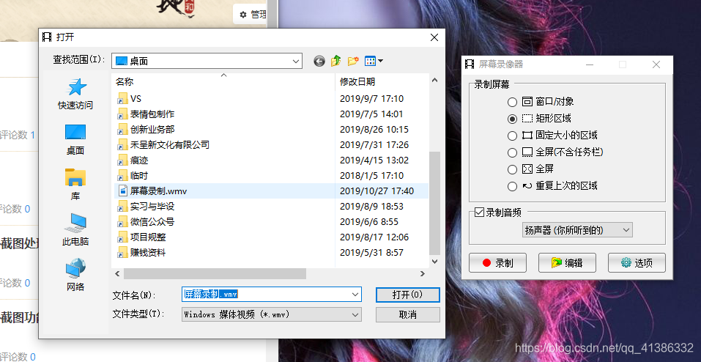This screenshot has height=362, width=701.
Task: Click the vertical scrollbar thumb
Action: point(434,202)
